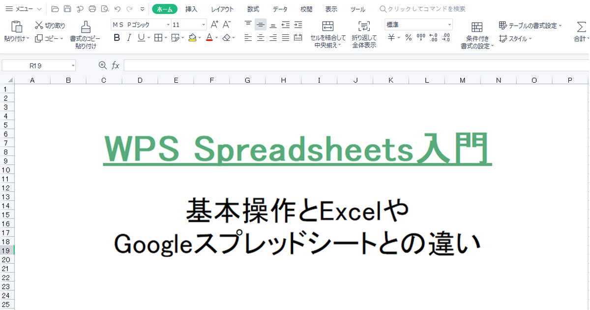The image size is (590, 310).
Task: Apply the red font color A swatch
Action: coord(209,37)
